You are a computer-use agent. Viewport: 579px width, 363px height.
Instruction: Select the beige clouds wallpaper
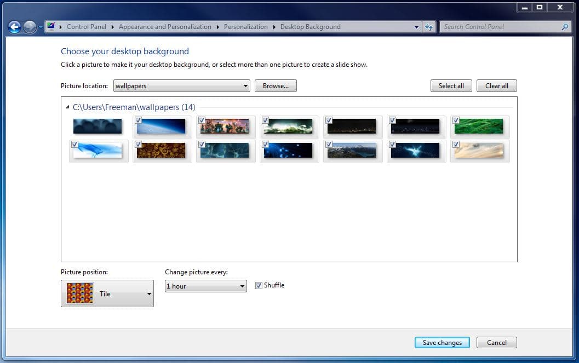(479, 151)
